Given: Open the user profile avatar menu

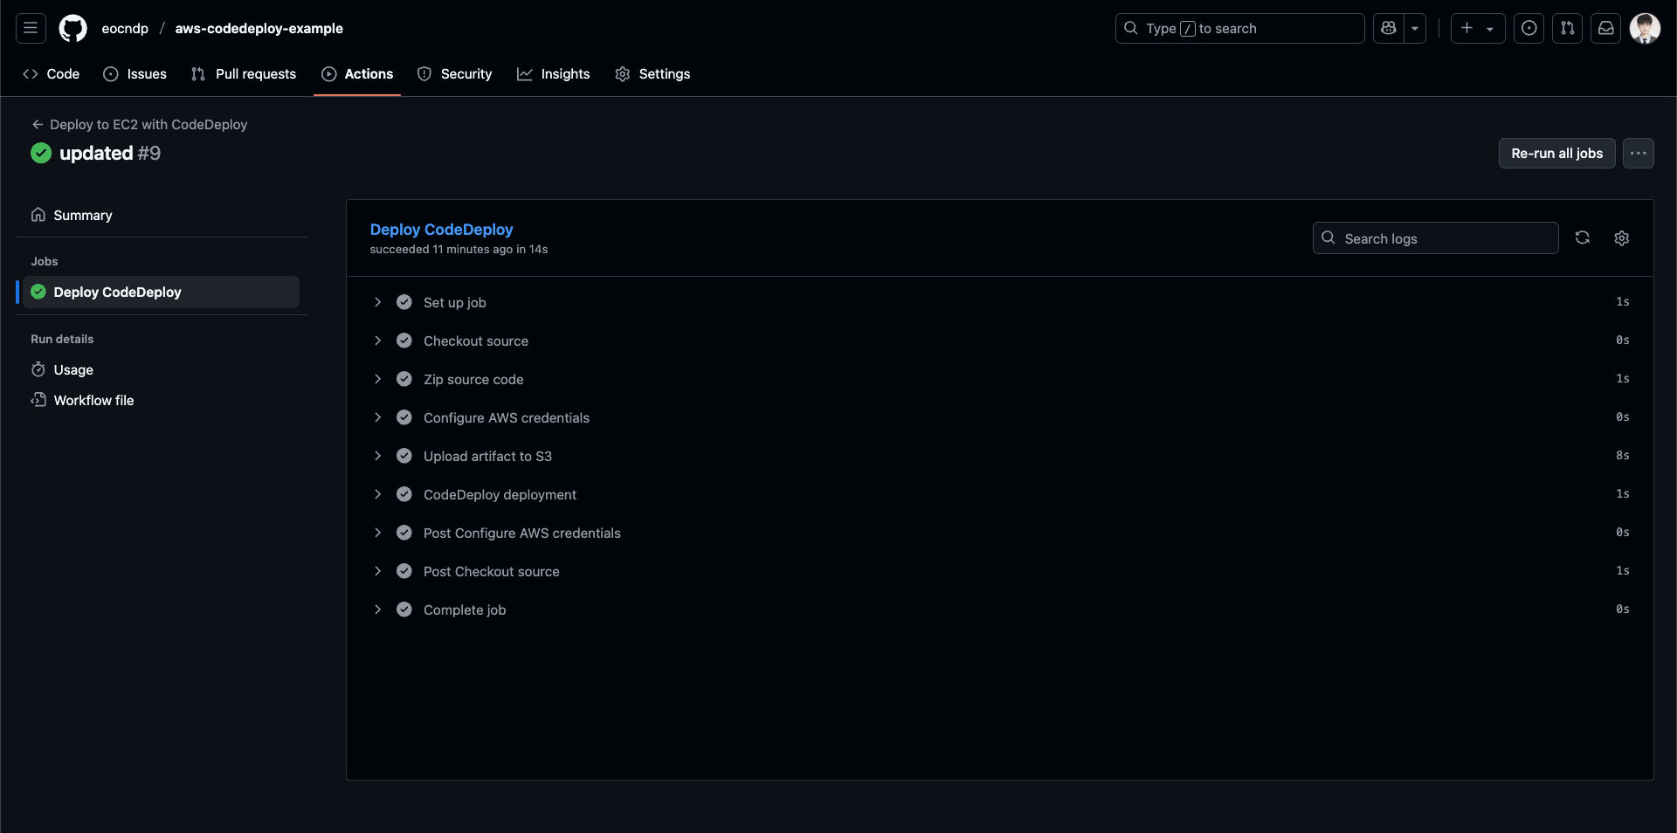Looking at the screenshot, I should (1645, 28).
